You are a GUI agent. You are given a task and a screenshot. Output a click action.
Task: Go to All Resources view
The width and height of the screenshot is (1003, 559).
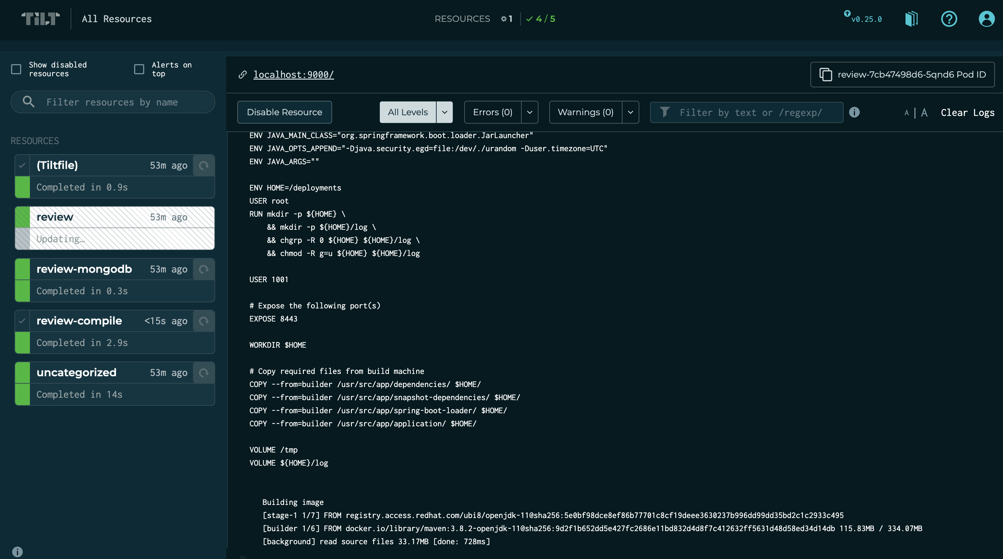116,19
